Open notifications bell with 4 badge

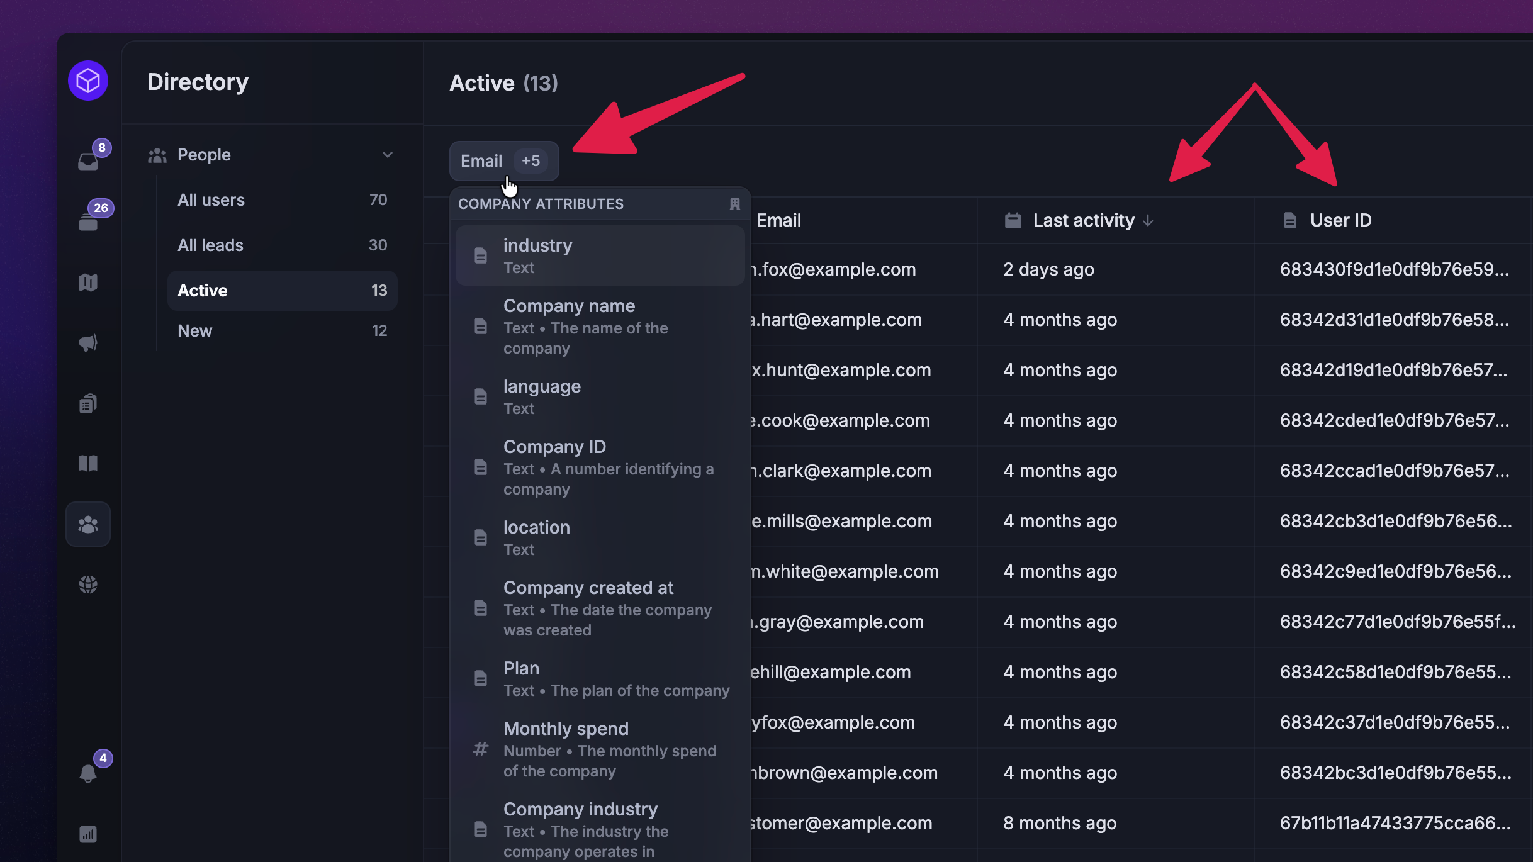tap(88, 772)
